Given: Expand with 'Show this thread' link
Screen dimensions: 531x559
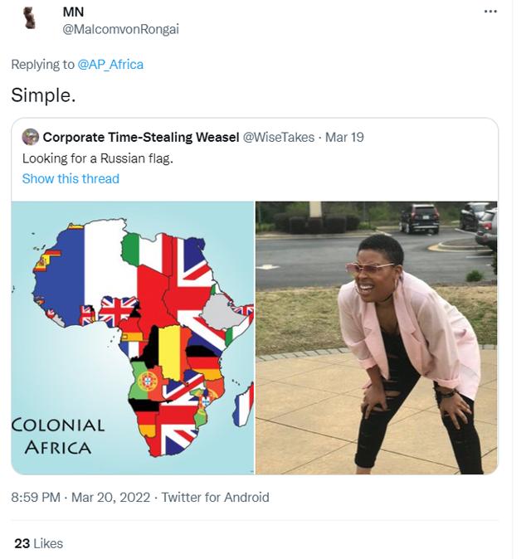Looking at the screenshot, I should point(71,178).
